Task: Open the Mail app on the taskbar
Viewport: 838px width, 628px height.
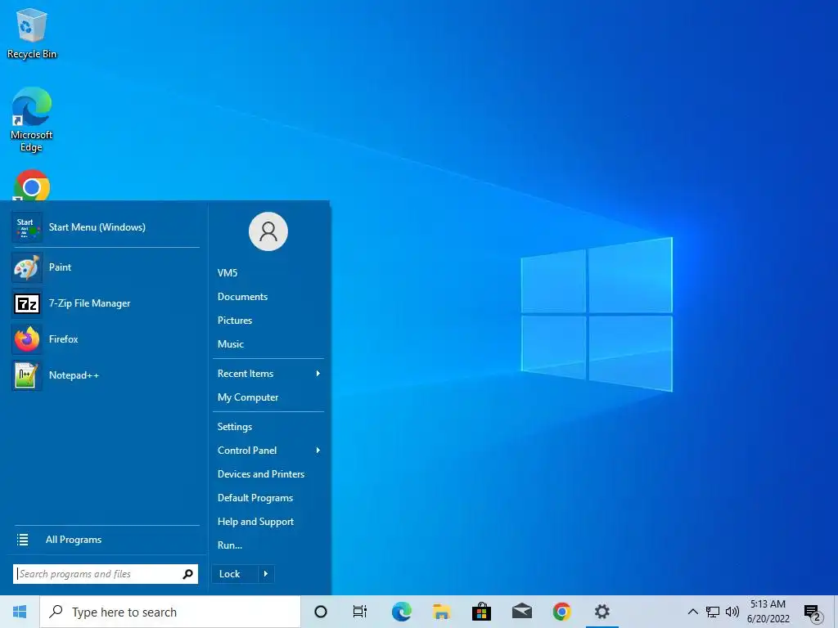Action: pyautogui.click(x=521, y=612)
